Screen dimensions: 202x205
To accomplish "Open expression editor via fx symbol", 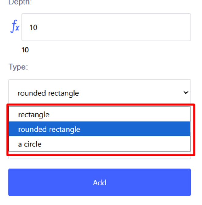I will [15, 27].
